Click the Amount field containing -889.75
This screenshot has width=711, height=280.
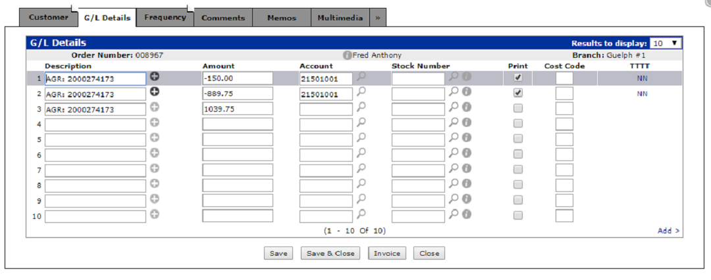[x=238, y=94]
